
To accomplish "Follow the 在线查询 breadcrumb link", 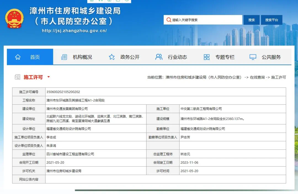I will [257, 77].
